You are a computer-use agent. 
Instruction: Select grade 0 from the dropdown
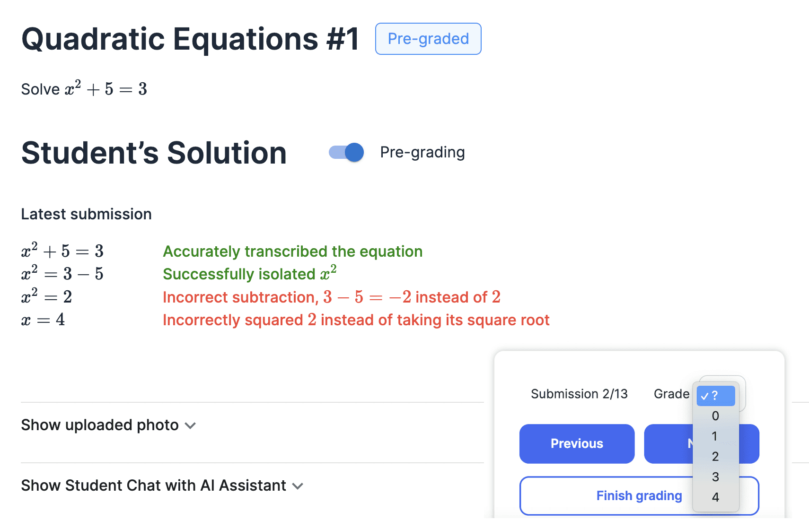[x=715, y=416]
